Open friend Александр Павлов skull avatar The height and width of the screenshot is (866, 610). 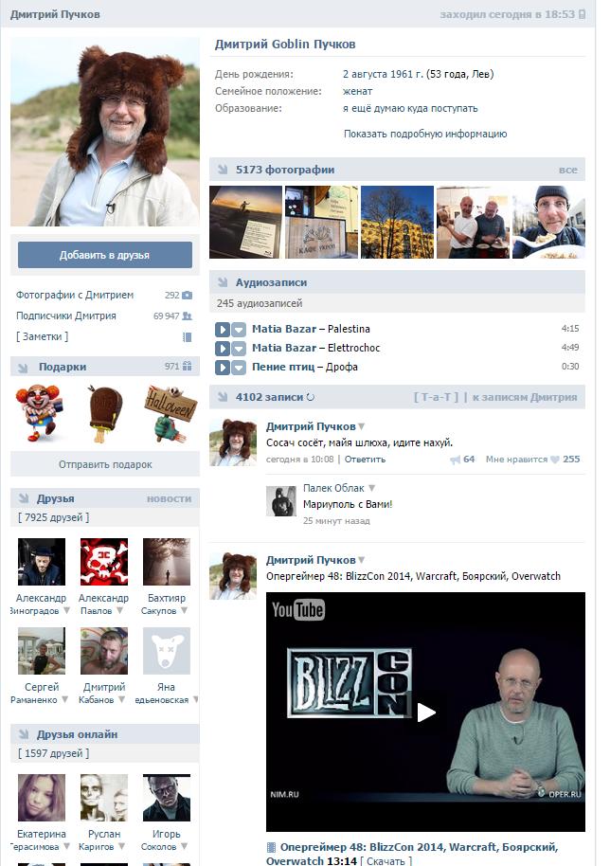click(x=104, y=562)
